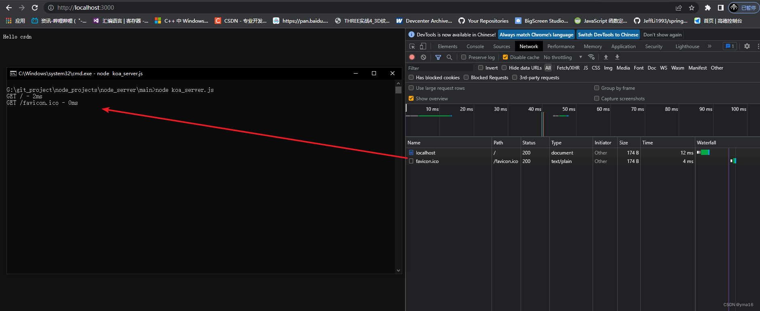Screen dimensions: 760x311
Task: Click Don't show again button
Action: (x=662, y=35)
